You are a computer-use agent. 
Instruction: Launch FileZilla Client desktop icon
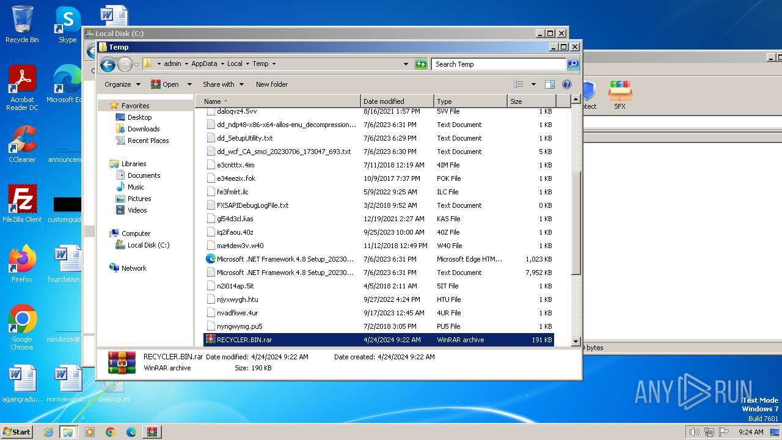[x=22, y=204]
